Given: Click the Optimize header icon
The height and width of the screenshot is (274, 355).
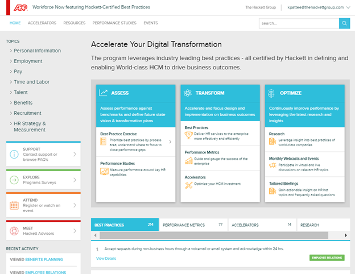Looking at the screenshot, I should coord(271,93).
